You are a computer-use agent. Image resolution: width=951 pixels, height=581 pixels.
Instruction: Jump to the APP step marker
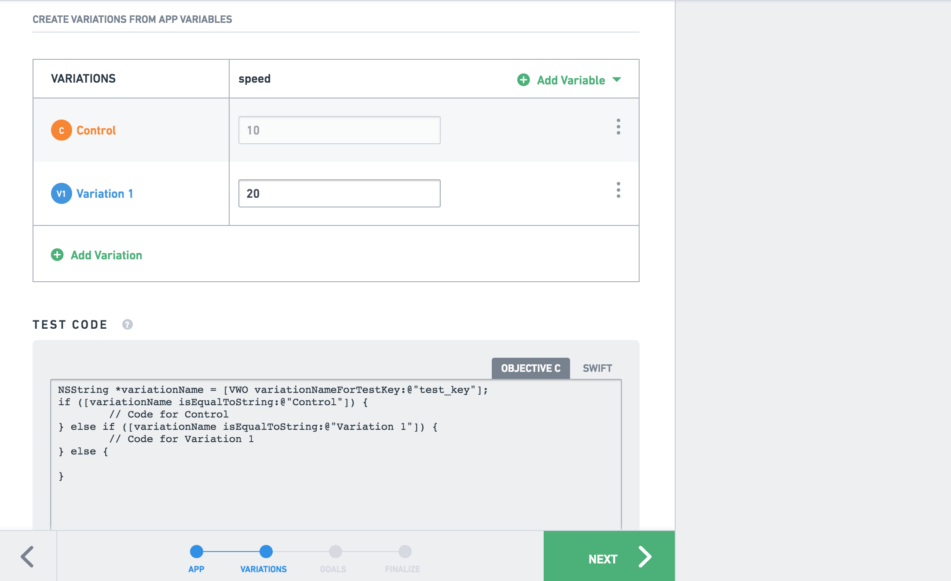point(196,552)
